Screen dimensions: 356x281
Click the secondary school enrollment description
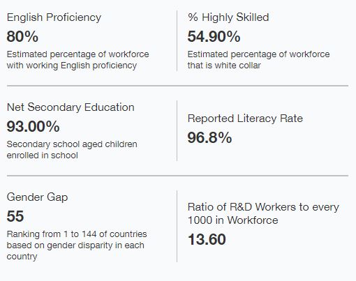pyautogui.click(x=72, y=150)
